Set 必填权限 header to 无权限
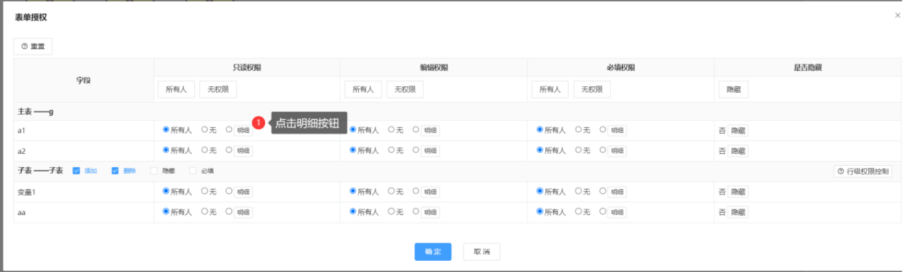This screenshot has width=908, height=272. [x=592, y=90]
